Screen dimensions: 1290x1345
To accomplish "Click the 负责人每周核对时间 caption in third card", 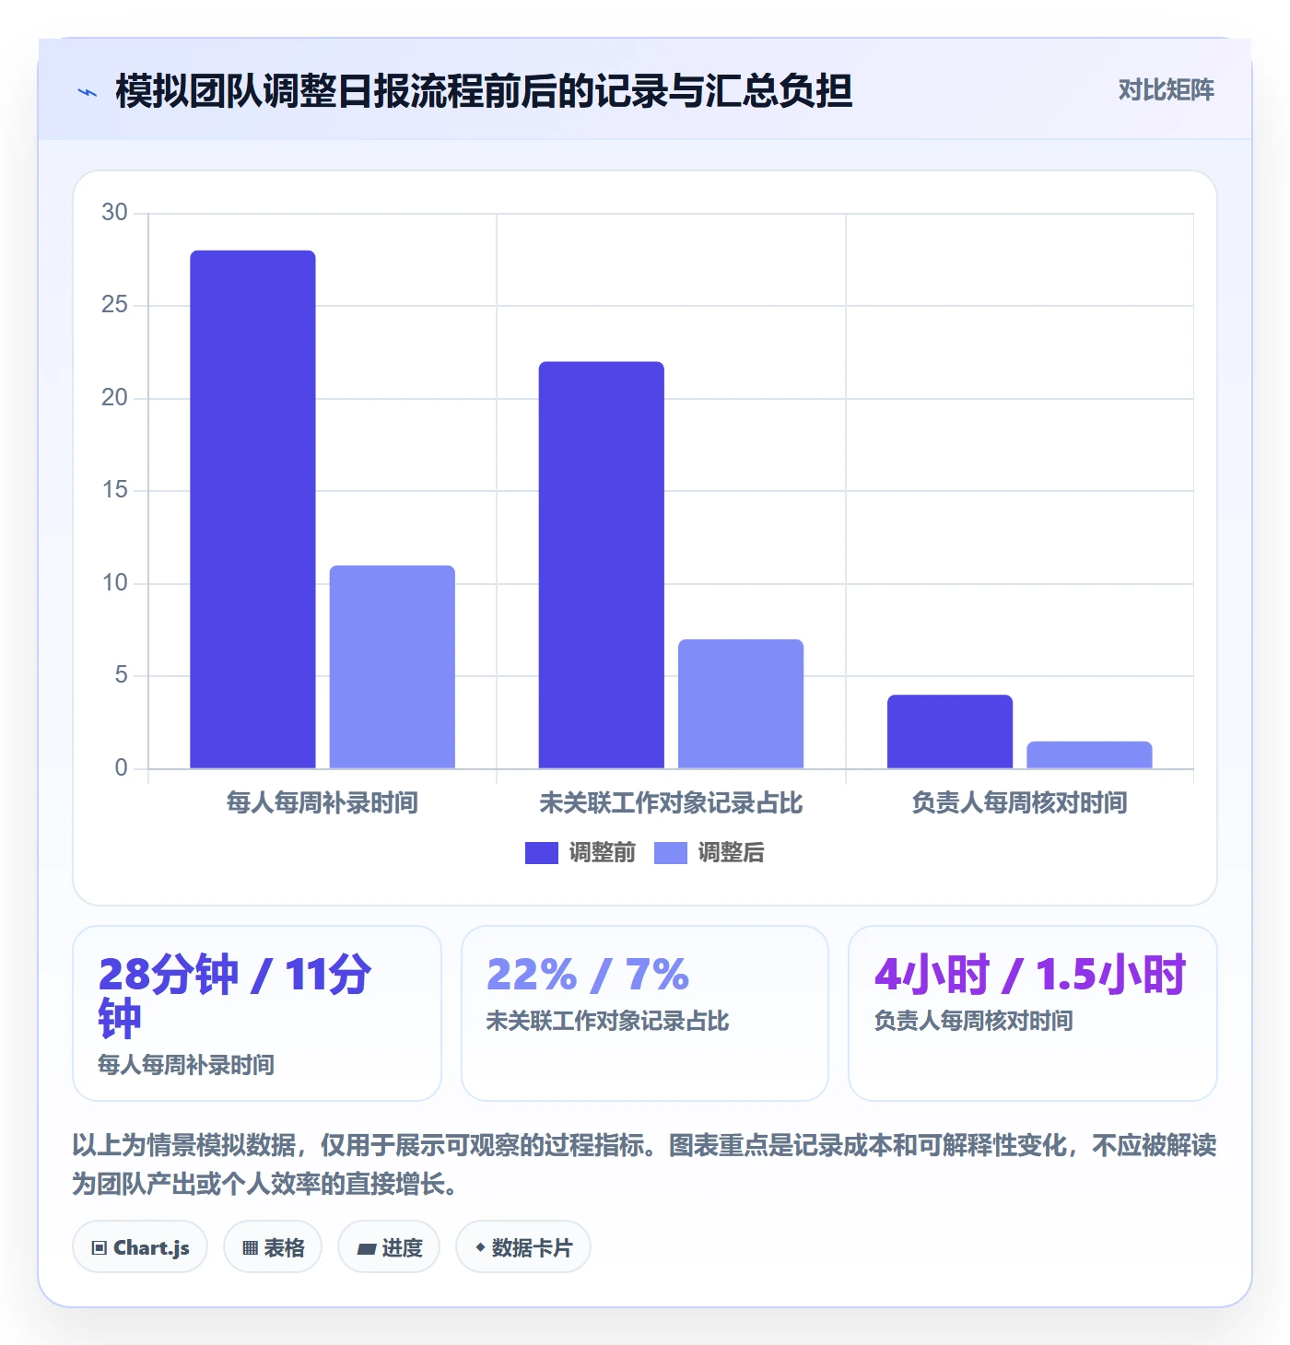I will click(x=973, y=1021).
